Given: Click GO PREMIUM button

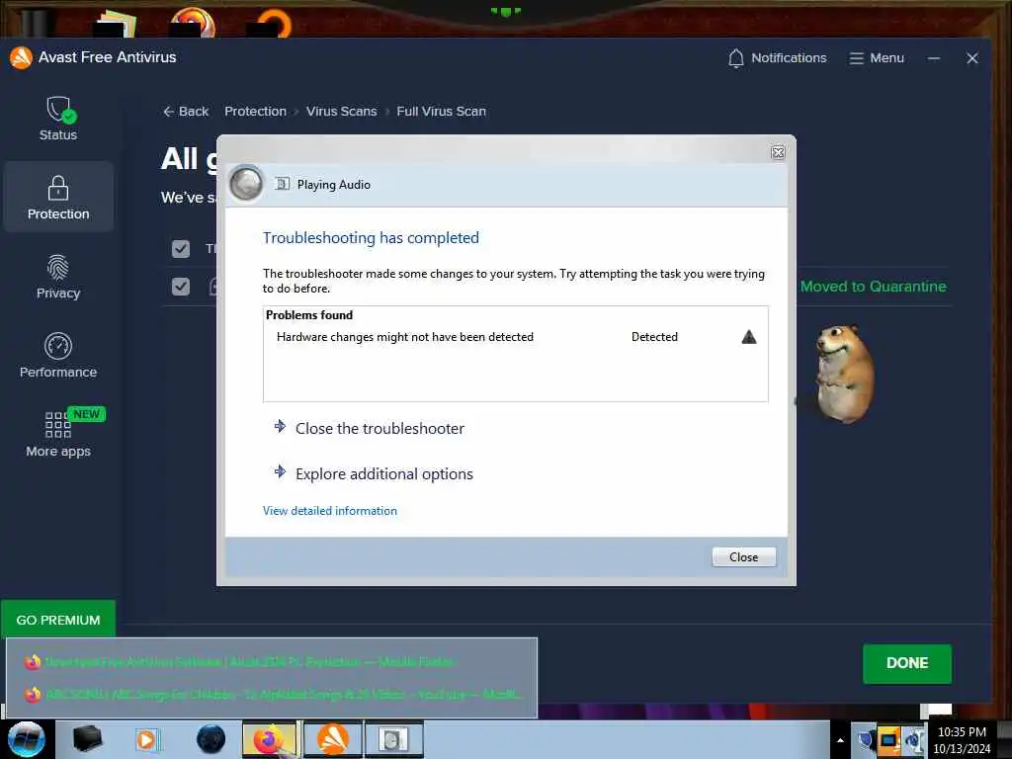Looking at the screenshot, I should point(58,620).
